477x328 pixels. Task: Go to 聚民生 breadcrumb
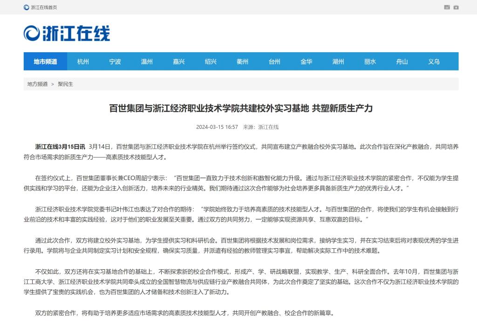tap(65, 84)
